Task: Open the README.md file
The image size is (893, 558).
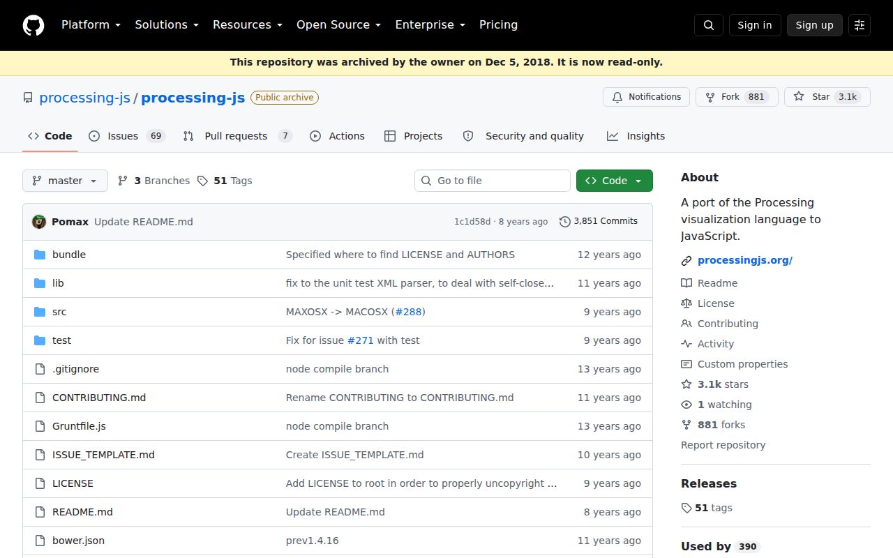Action: click(82, 512)
